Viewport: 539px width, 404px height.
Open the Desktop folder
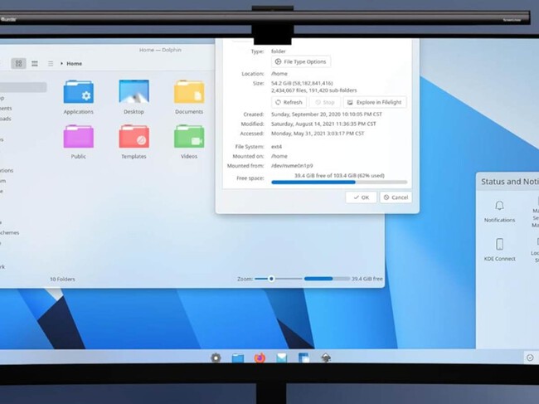tap(133, 92)
